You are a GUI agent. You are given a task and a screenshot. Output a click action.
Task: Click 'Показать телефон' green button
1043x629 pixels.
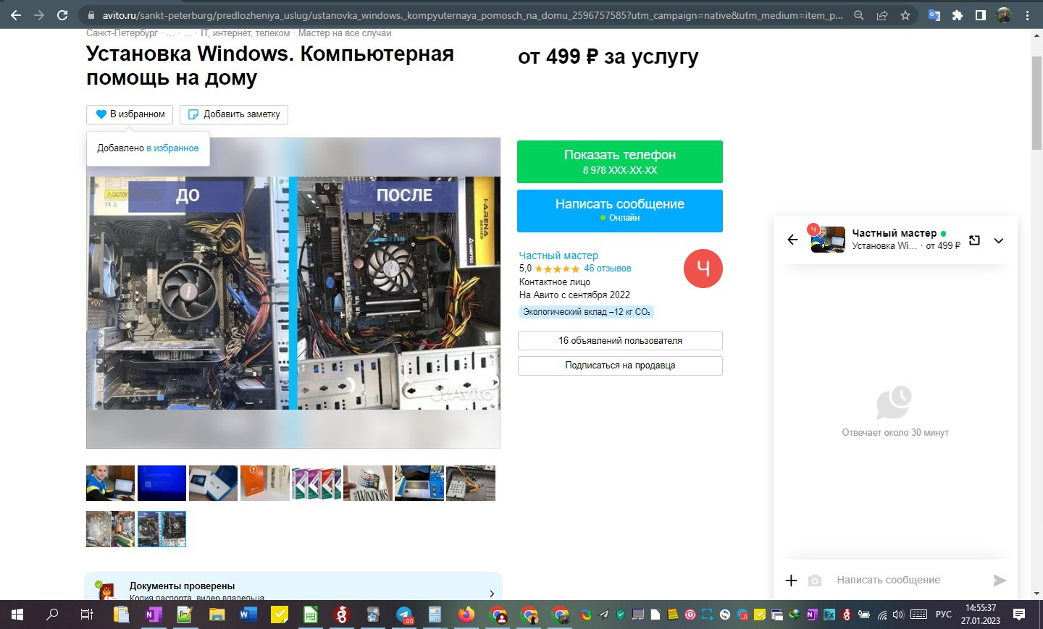[x=620, y=161]
